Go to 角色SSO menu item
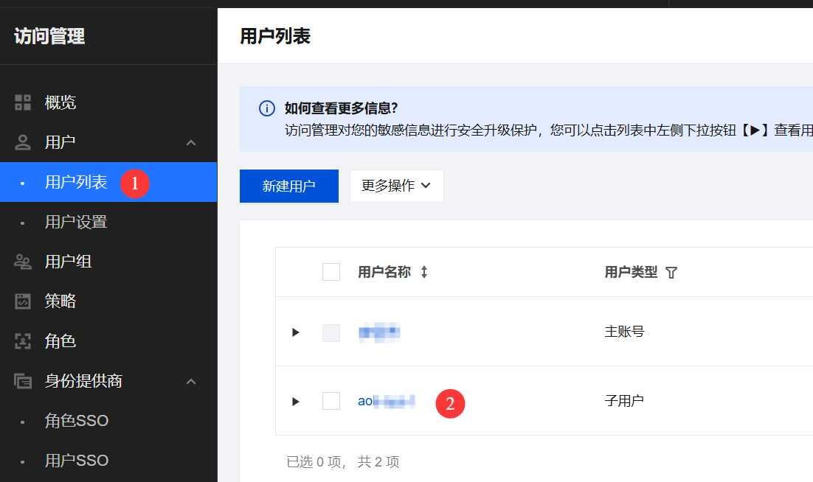 [77, 421]
